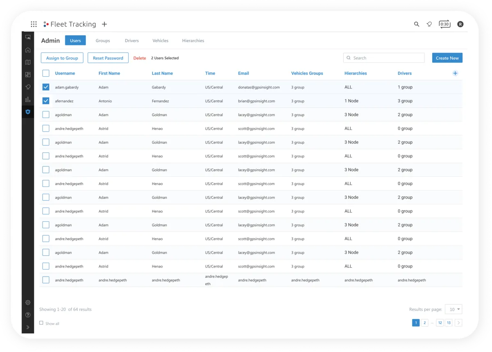Select the Admin shield sidebar icon
This screenshot has height=352, width=492.
[x=28, y=111]
